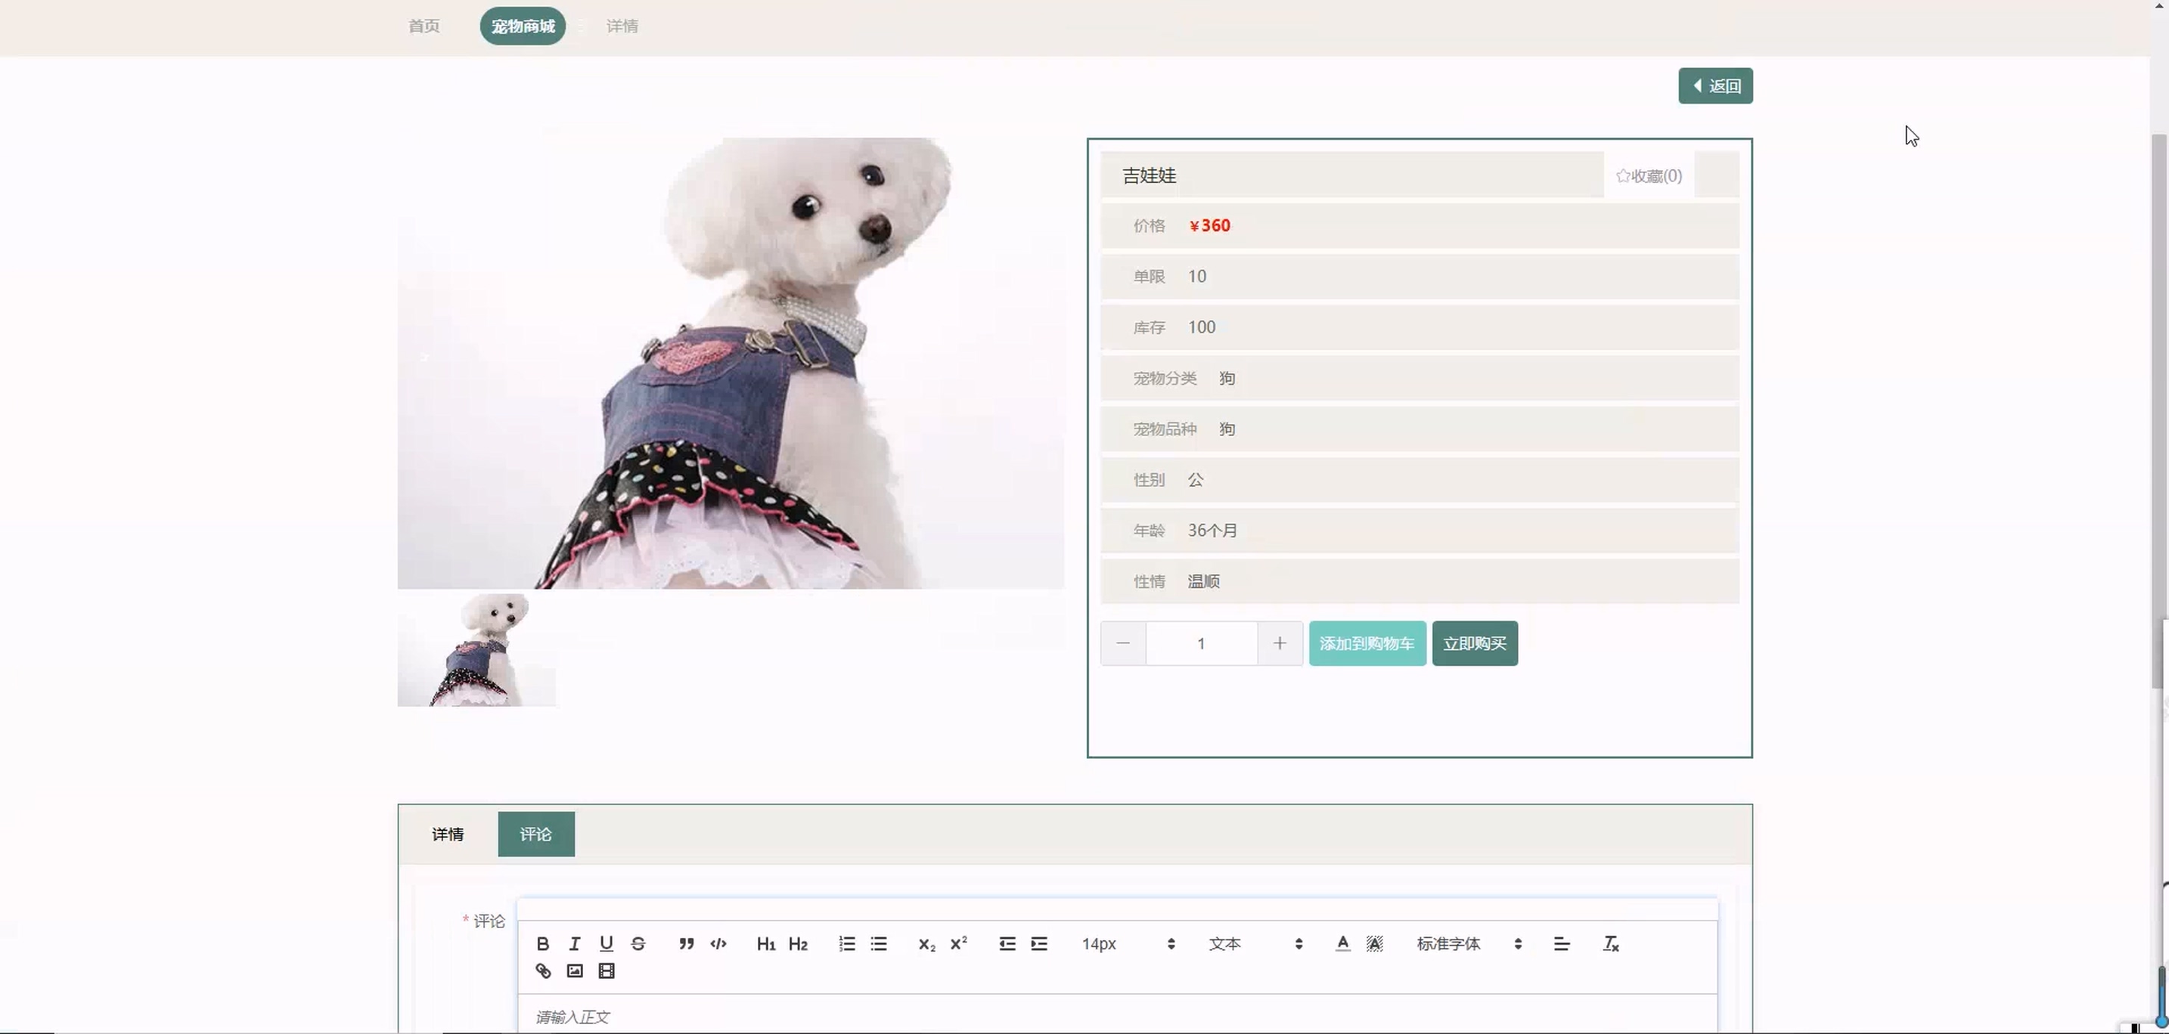Viewport: 2169px width, 1034px height.
Task: Switch to the 详情 tab
Action: (x=447, y=834)
